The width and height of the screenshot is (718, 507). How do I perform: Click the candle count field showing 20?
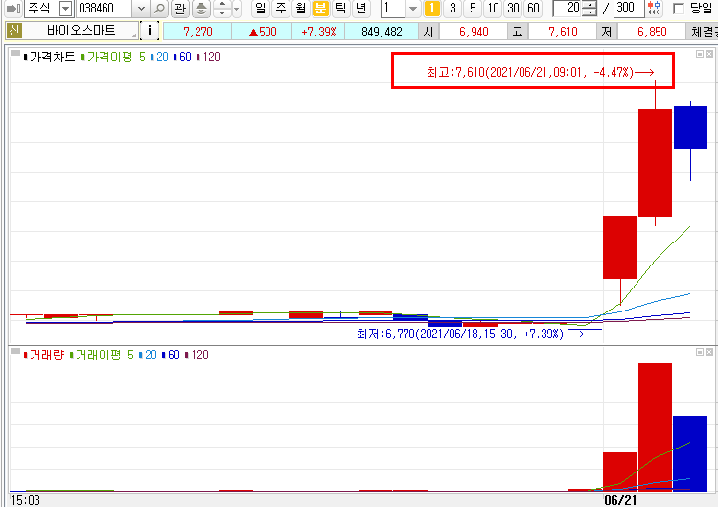[x=568, y=9]
